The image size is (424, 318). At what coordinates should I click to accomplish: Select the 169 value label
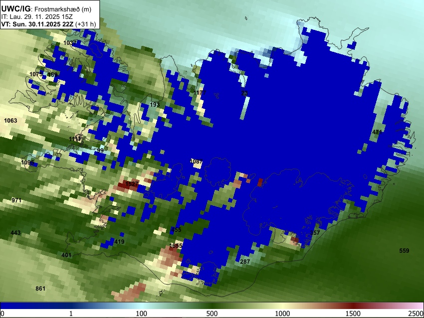(52, 75)
